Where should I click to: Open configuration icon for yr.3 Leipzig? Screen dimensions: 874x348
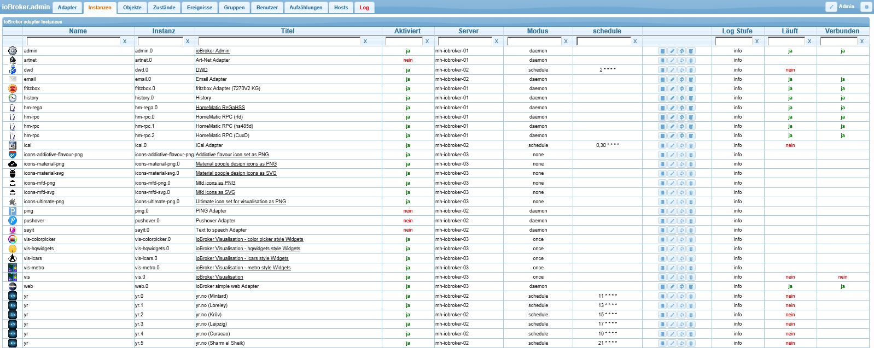coord(662,324)
